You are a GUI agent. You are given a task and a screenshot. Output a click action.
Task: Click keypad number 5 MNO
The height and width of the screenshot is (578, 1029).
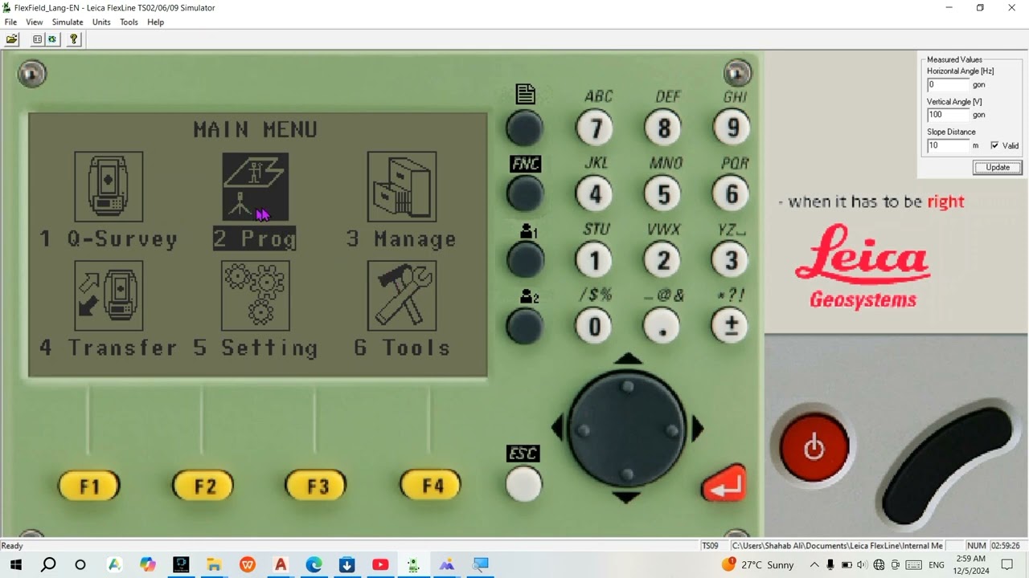(664, 193)
